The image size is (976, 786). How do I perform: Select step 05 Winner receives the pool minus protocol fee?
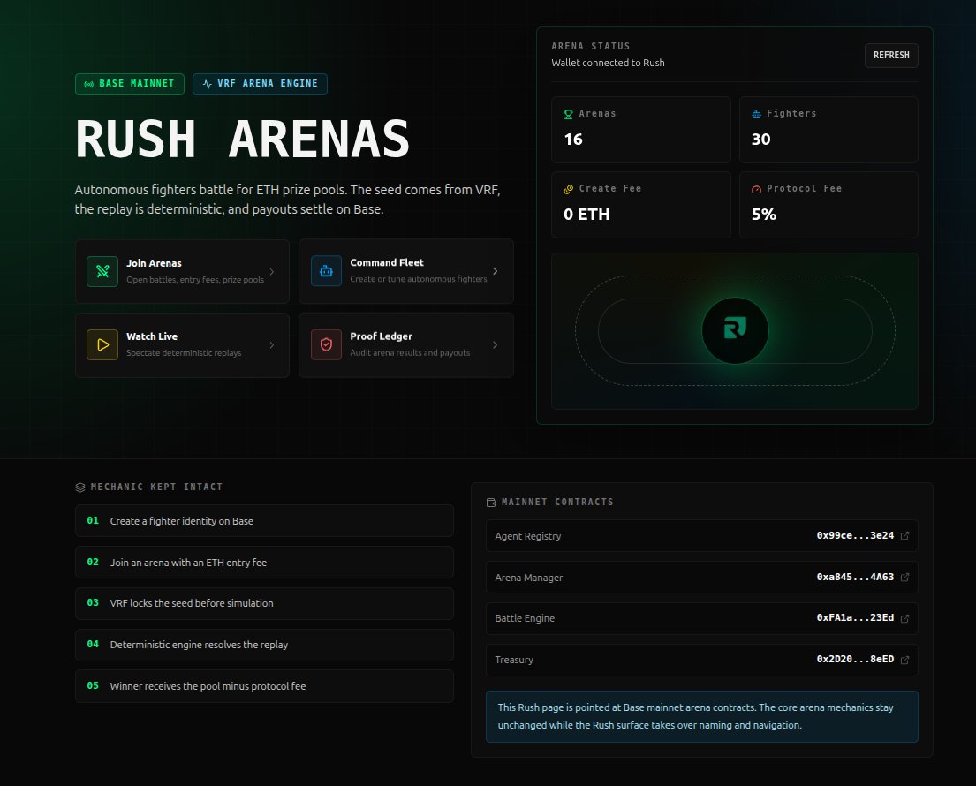pyautogui.click(x=265, y=686)
